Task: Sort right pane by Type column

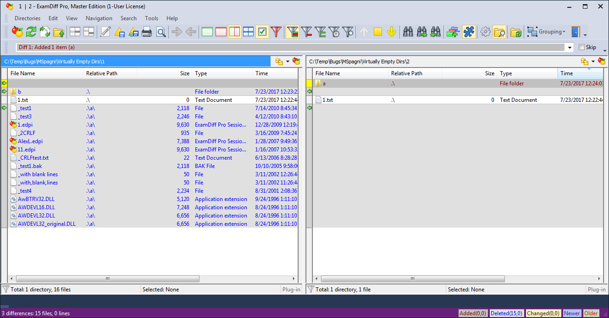Action: [527, 73]
